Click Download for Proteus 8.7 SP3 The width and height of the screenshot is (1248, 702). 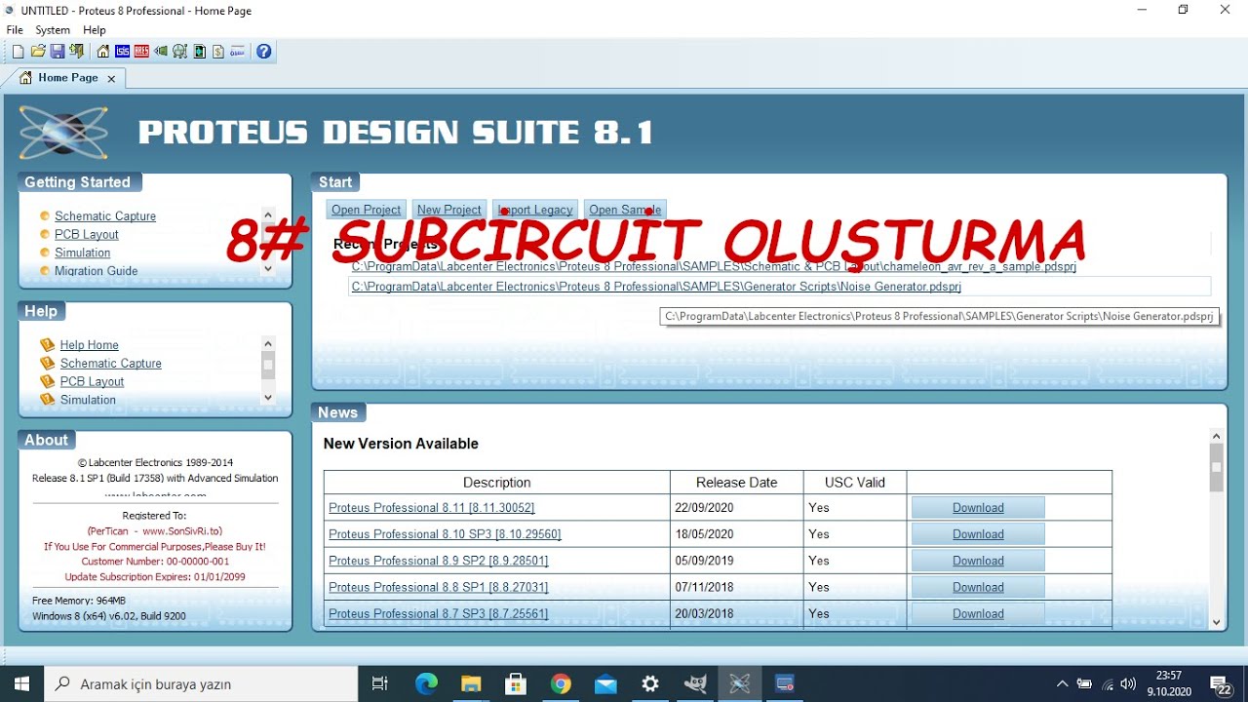pyautogui.click(x=978, y=613)
